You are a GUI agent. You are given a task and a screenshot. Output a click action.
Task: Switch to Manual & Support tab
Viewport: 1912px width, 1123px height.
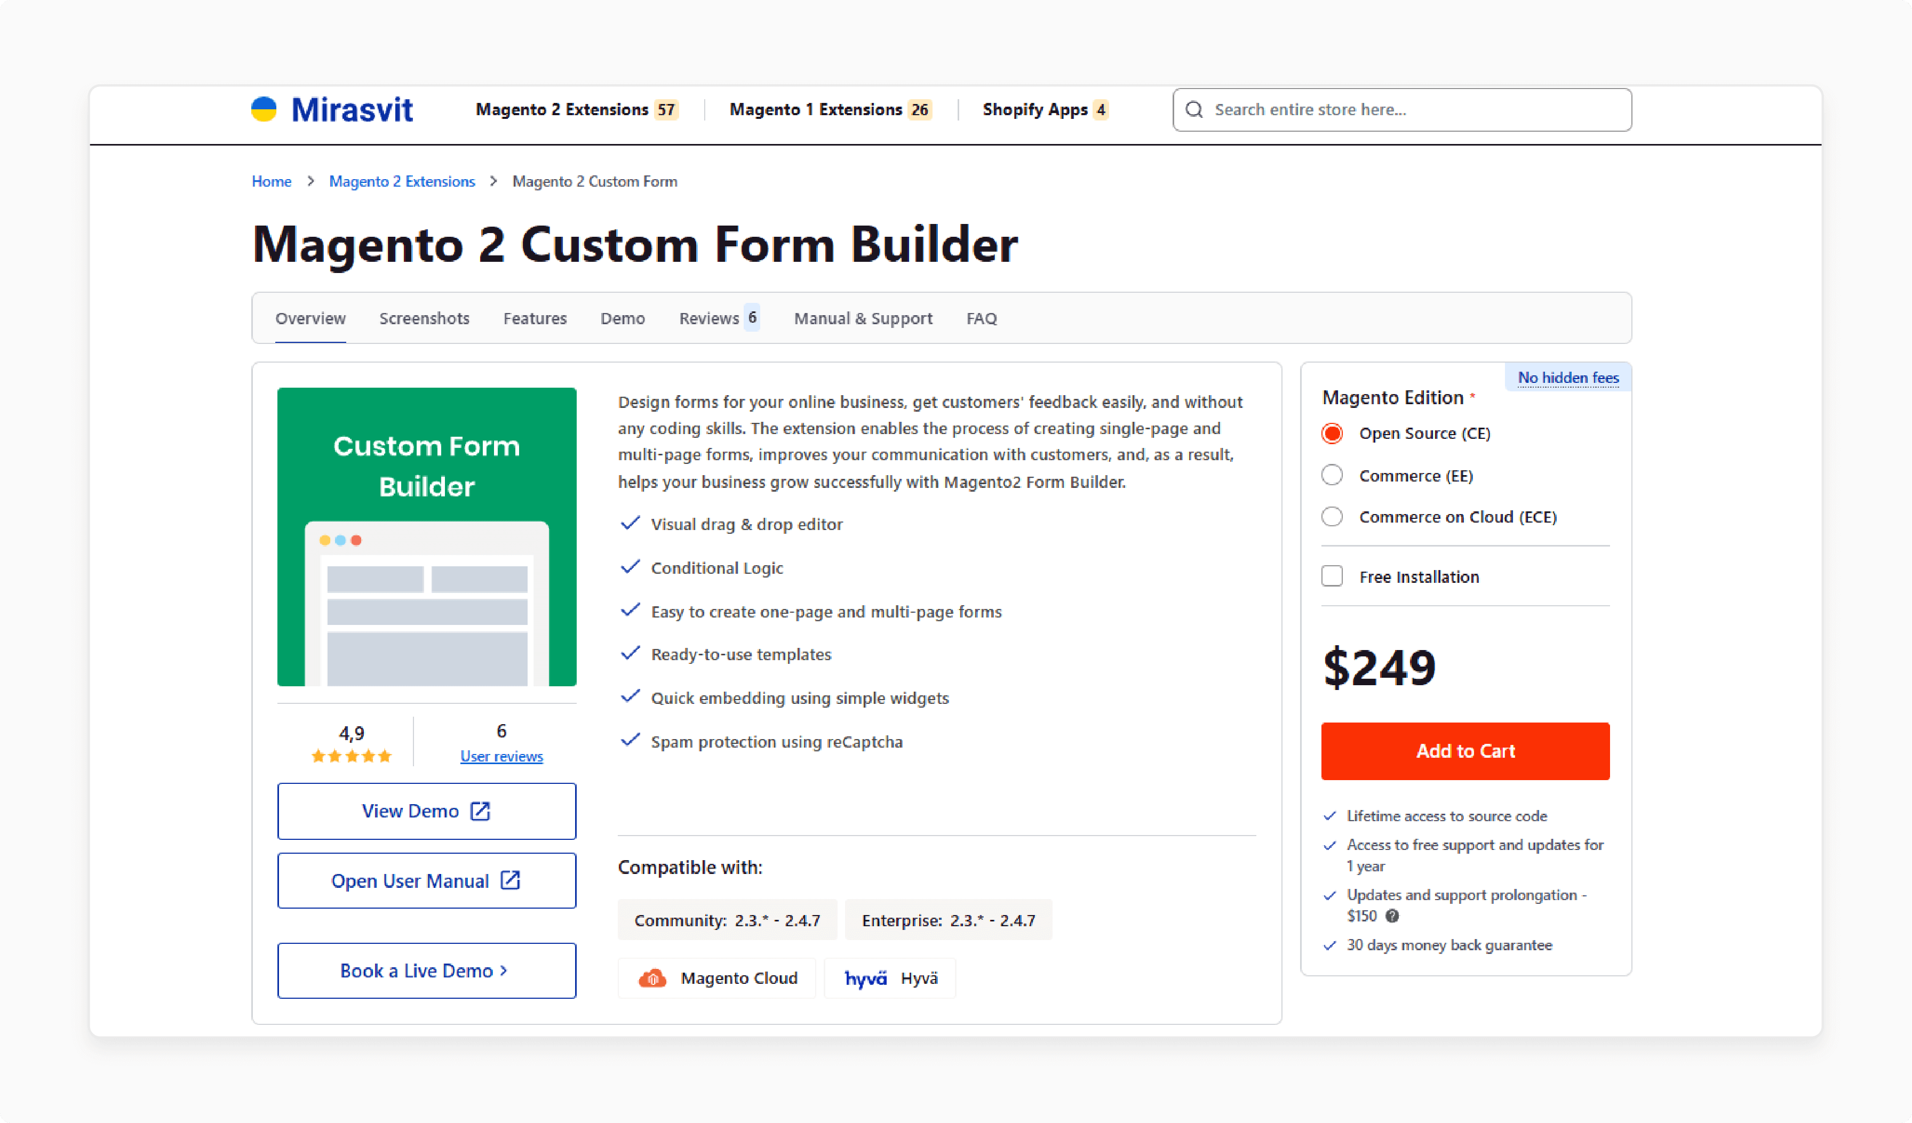[x=863, y=318]
